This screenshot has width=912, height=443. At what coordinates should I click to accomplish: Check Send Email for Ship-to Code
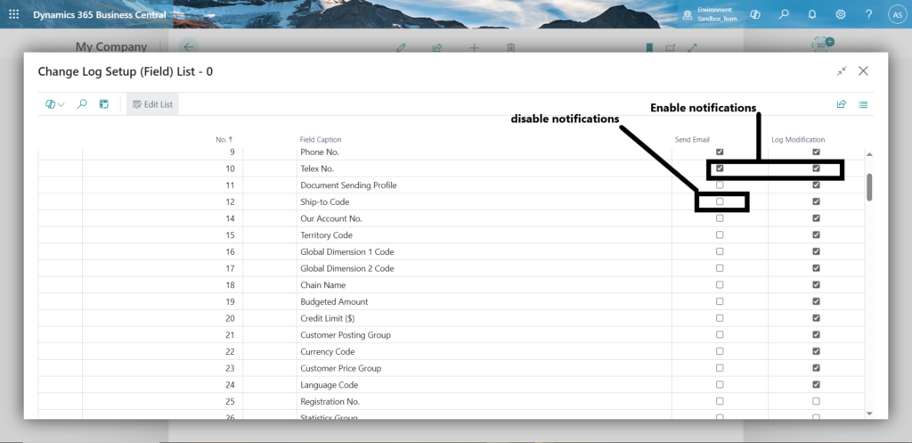click(x=720, y=201)
